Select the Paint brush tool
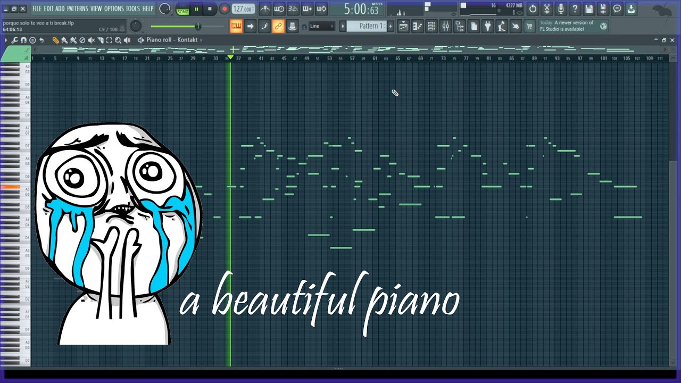Screen dimensions: 681x383 pyautogui.click(x=64, y=40)
